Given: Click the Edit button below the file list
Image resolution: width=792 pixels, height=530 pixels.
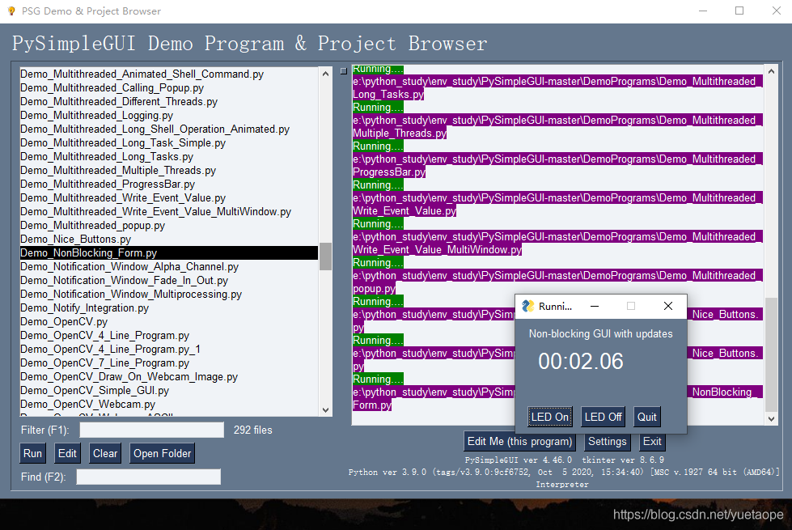Looking at the screenshot, I should (x=67, y=453).
